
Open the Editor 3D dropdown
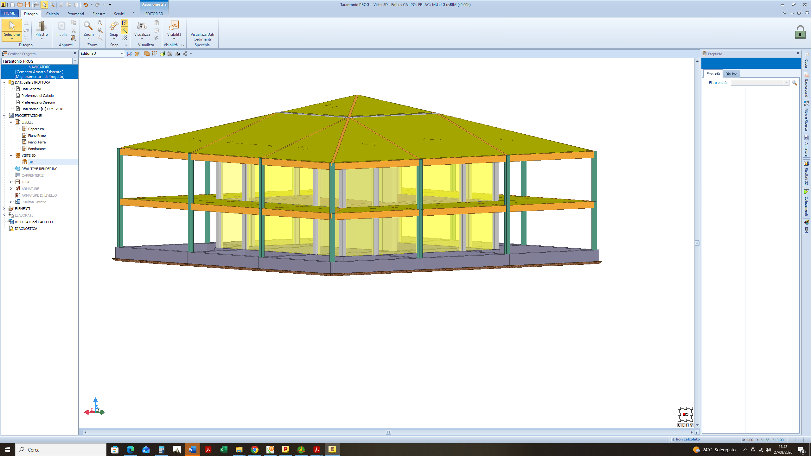[121, 54]
